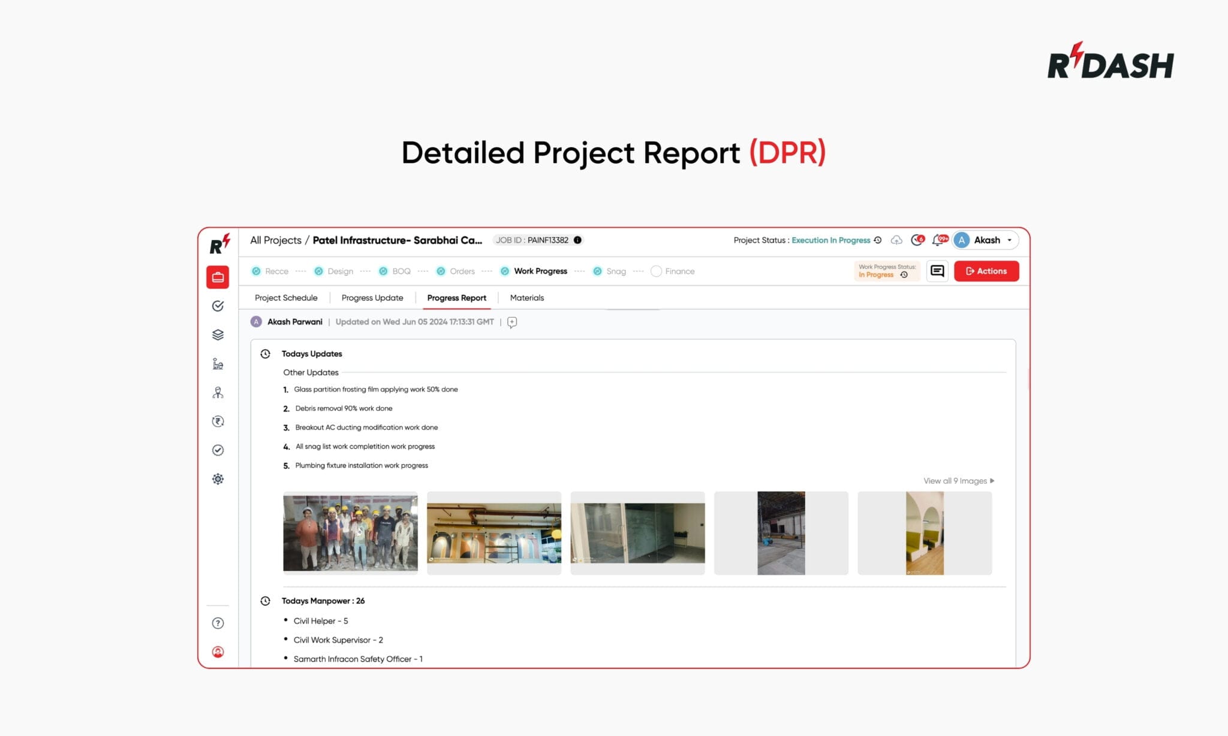
Task: Open the Settings gear in sidebar
Action: pyautogui.click(x=218, y=478)
